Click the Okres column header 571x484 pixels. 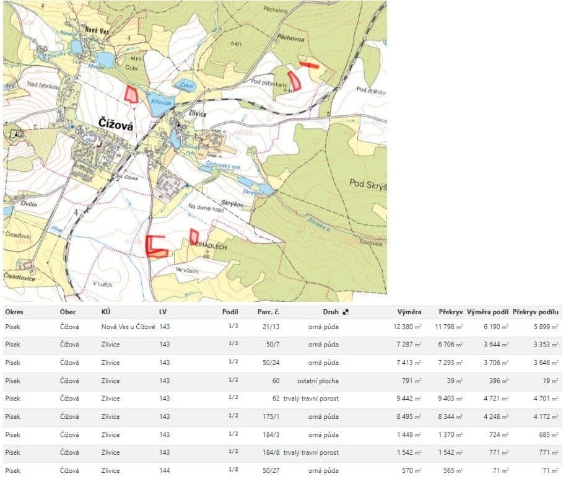[14, 312]
